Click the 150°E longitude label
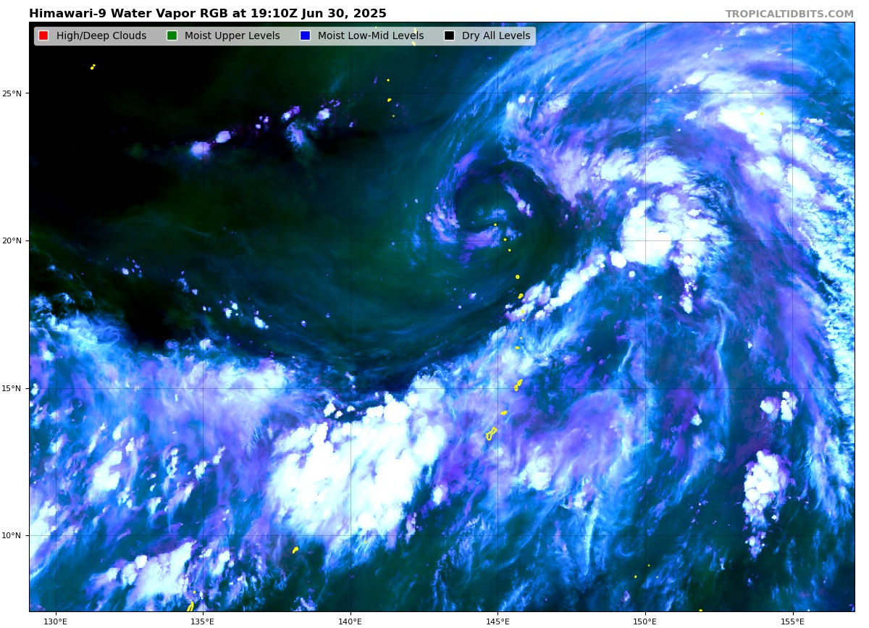869x628 pixels. 645,621
